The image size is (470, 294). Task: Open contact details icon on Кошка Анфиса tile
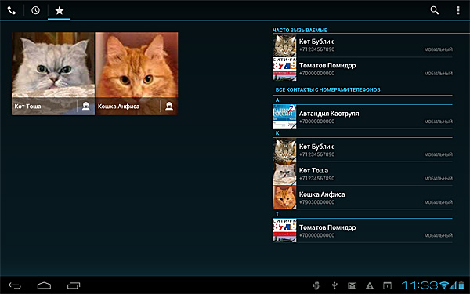tap(169, 106)
